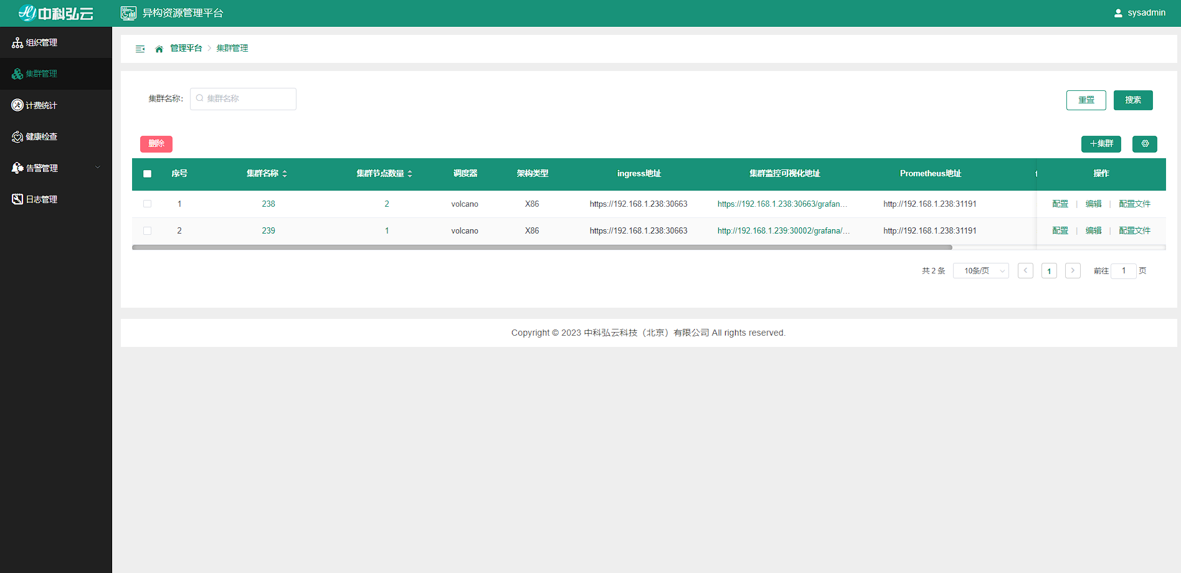Viewport: 1181px width, 573px height.
Task: Click the home icon in breadcrumb
Action: point(159,49)
